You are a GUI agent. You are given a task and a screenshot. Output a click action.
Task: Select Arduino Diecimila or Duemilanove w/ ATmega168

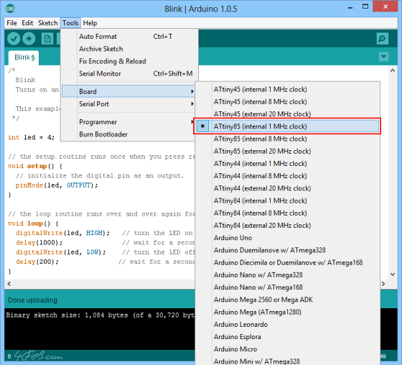287,262
